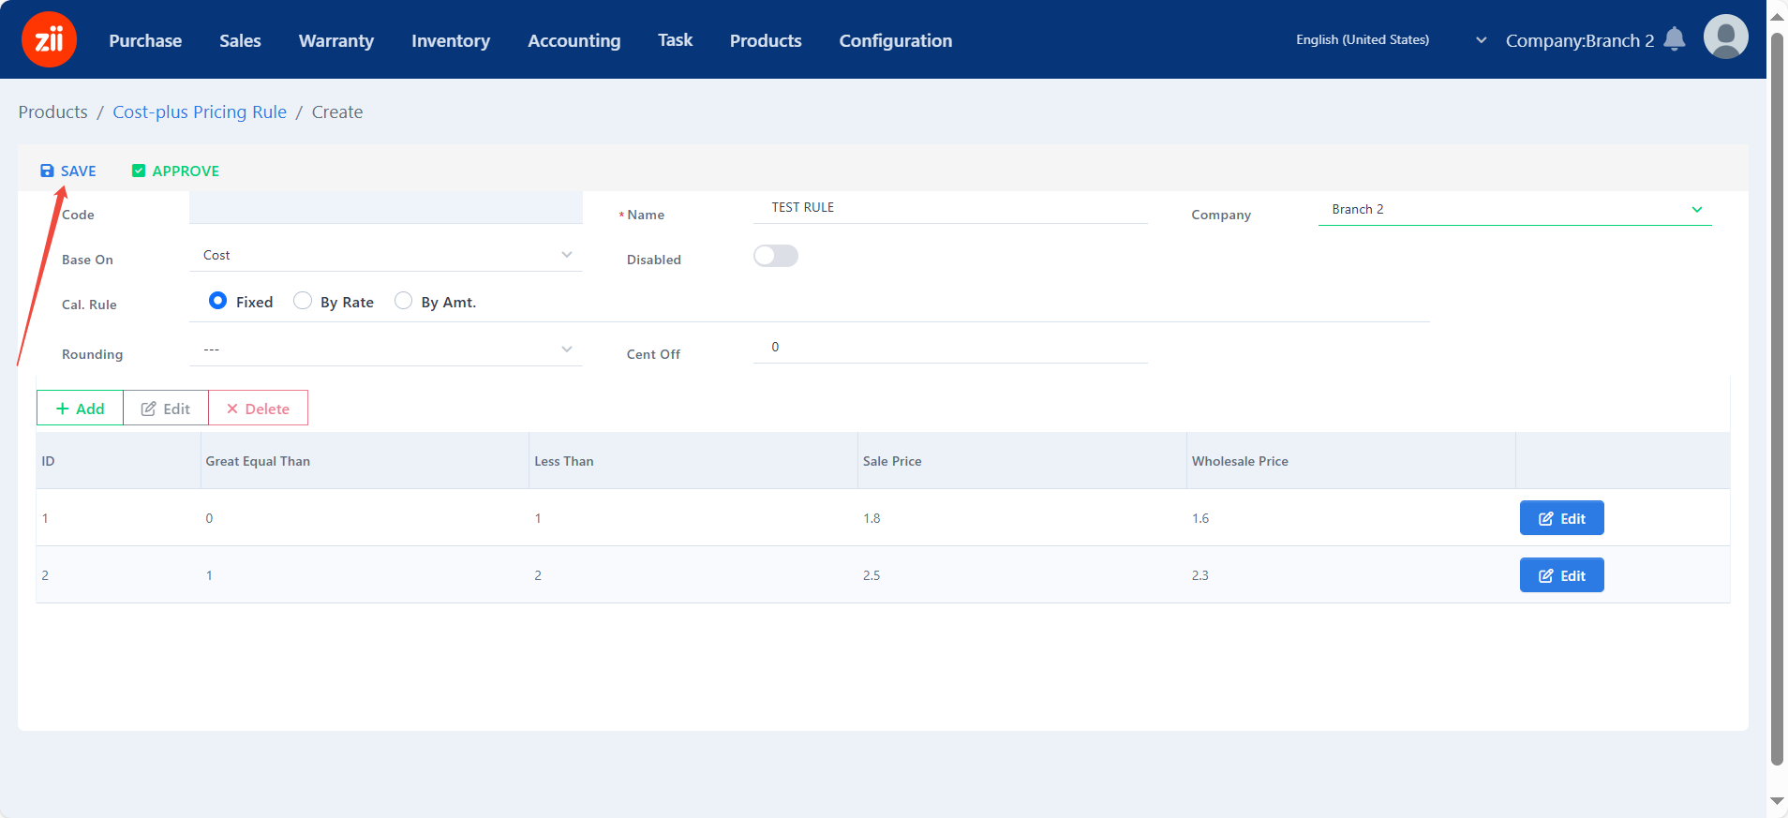Viewport: 1788px width, 818px height.
Task: Click the Name field TEST RULE
Action: [950, 207]
